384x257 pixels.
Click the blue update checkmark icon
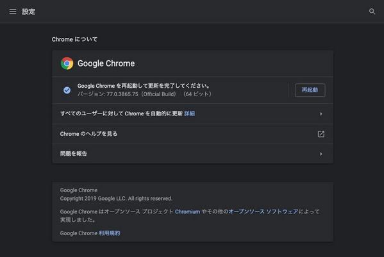coord(67,90)
